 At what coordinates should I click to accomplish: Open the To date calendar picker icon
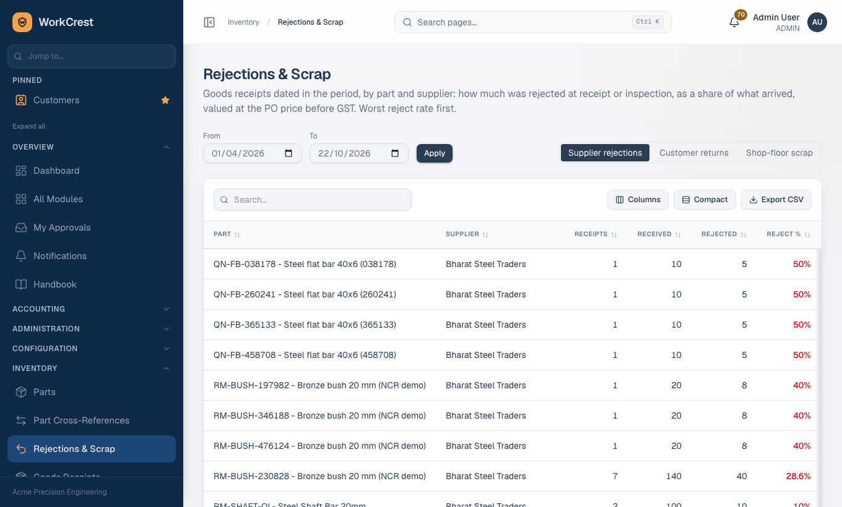(x=395, y=153)
